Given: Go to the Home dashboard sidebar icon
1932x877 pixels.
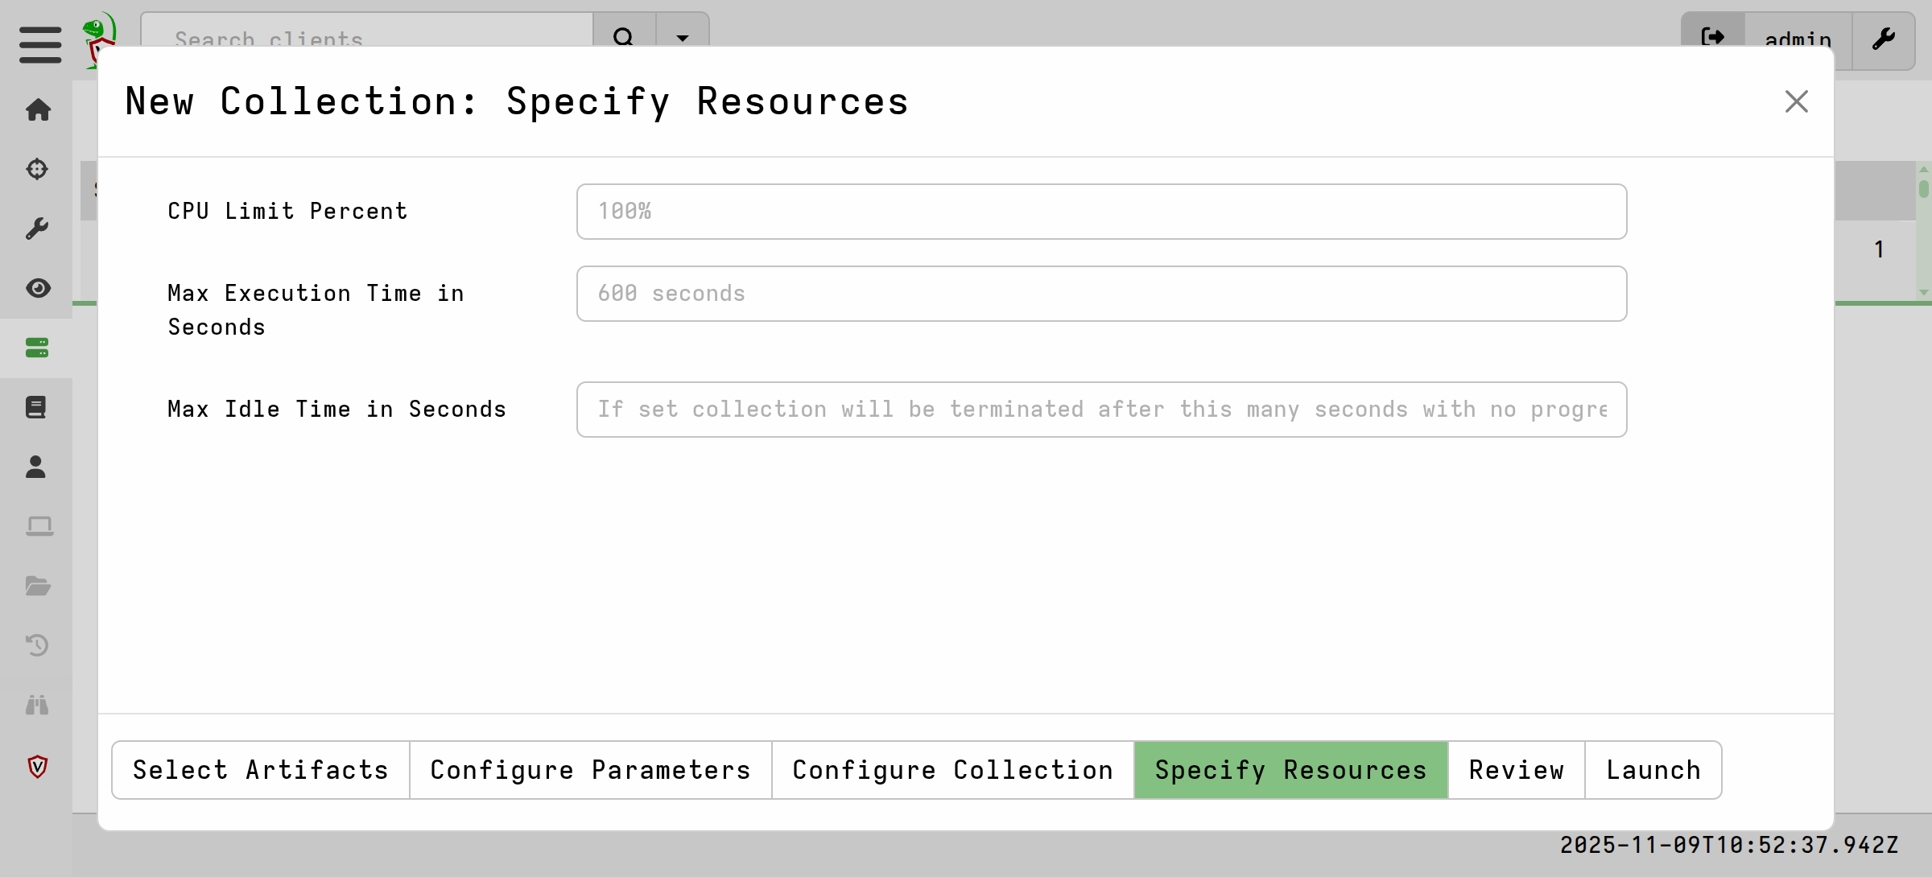Looking at the screenshot, I should pos(37,111).
